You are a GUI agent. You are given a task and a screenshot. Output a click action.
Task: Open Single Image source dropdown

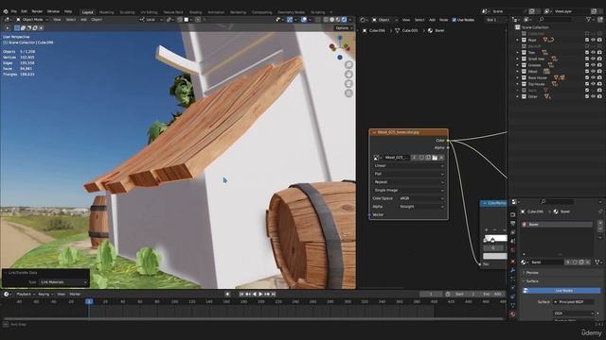(408, 190)
